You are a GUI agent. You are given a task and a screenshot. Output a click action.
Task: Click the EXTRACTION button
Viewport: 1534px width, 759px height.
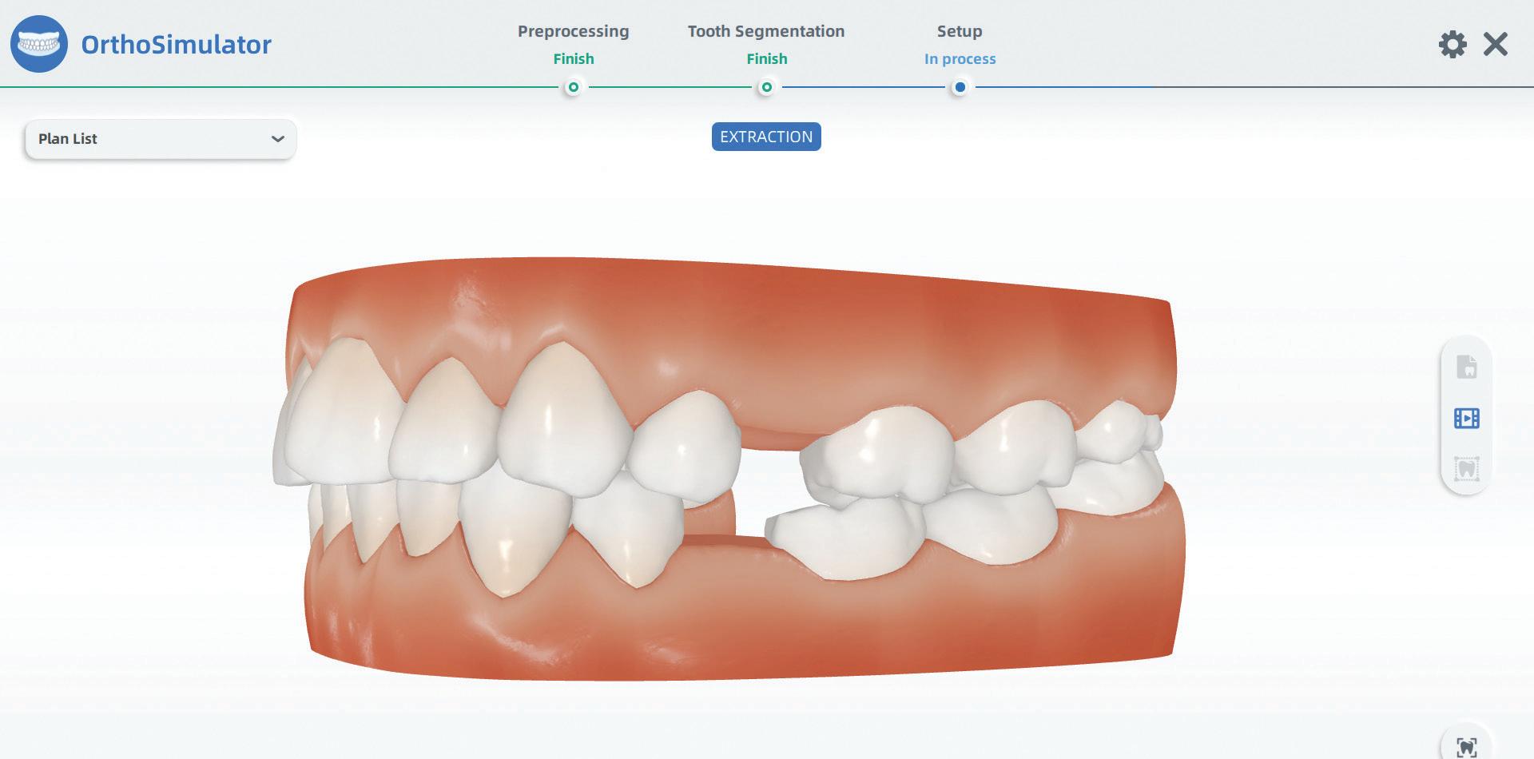[766, 137]
